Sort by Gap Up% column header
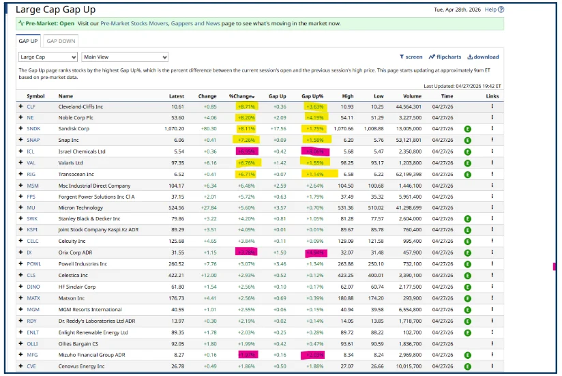562x376 pixels. [x=312, y=96]
